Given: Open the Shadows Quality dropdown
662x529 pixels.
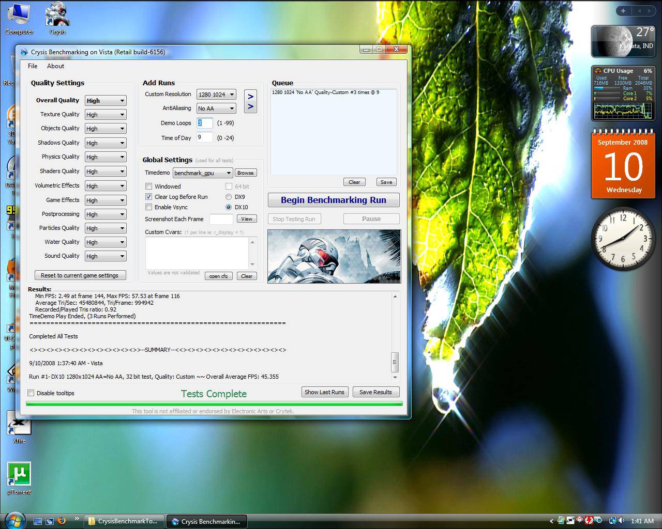Looking at the screenshot, I should (x=106, y=143).
